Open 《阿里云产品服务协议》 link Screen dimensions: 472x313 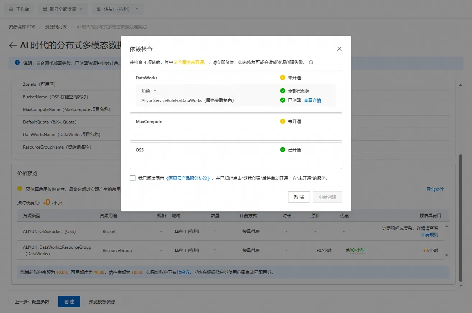(189, 178)
